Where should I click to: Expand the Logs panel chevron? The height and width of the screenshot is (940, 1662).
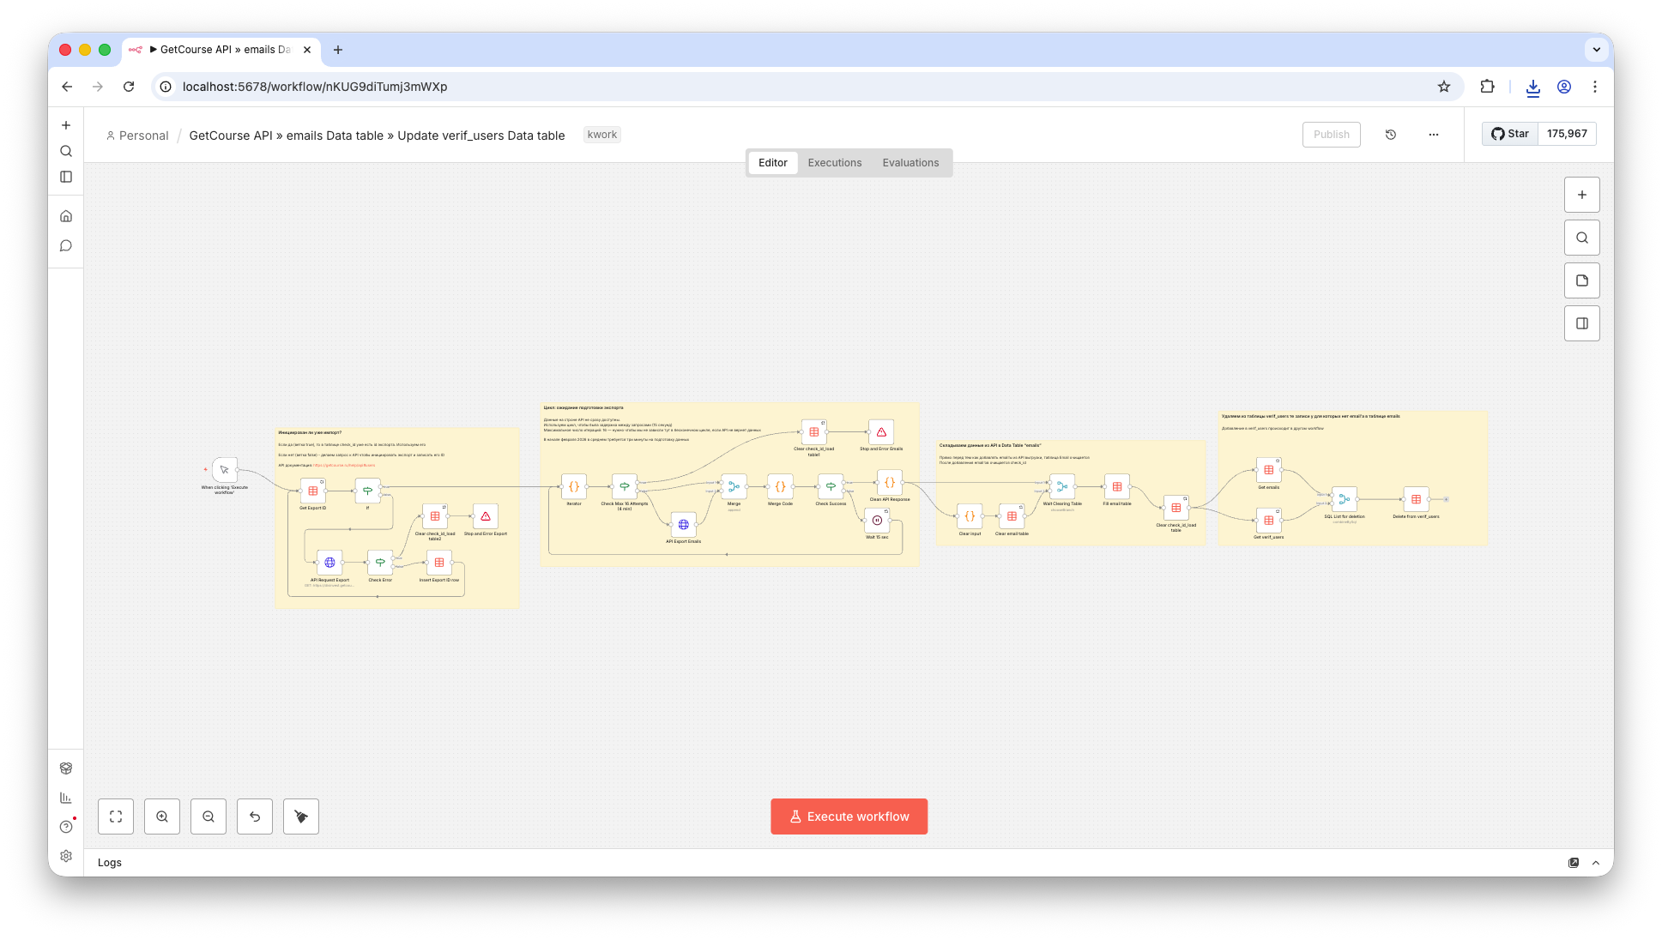pos(1596,863)
